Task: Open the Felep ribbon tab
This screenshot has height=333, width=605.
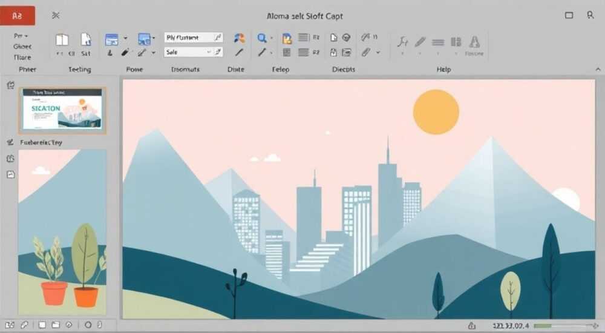Action: (x=281, y=70)
